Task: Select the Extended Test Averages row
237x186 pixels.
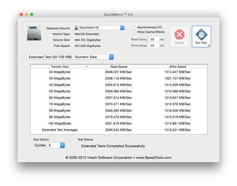Action: pos(119,130)
